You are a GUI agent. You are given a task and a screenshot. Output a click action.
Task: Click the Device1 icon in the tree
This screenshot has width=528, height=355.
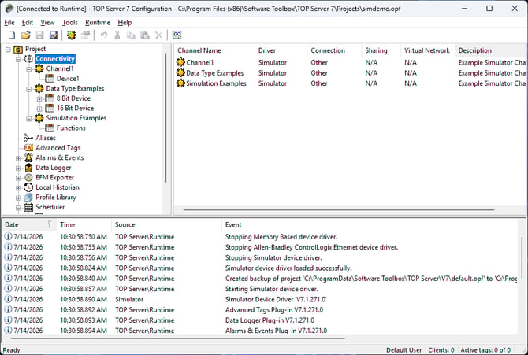(50, 79)
